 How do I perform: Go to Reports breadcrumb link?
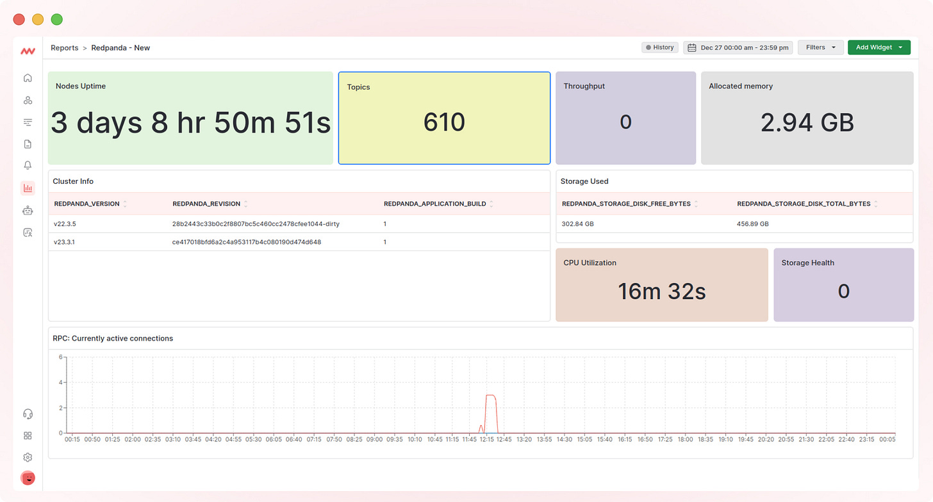click(x=65, y=48)
